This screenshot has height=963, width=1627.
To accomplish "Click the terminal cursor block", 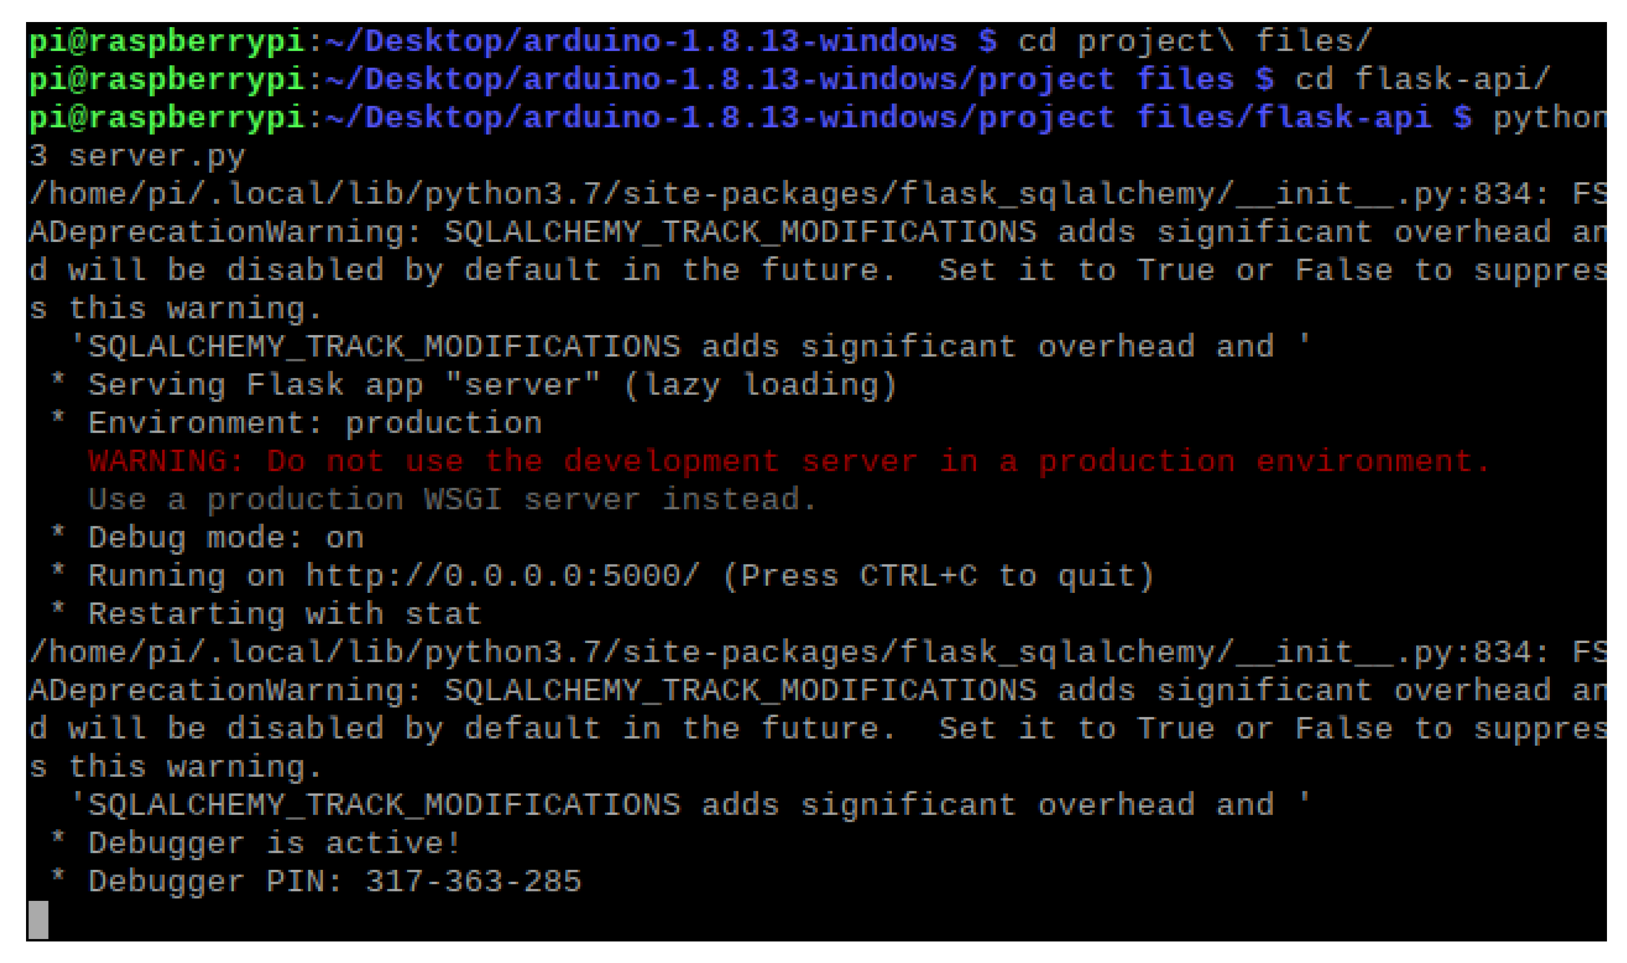I will pyautogui.click(x=38, y=919).
